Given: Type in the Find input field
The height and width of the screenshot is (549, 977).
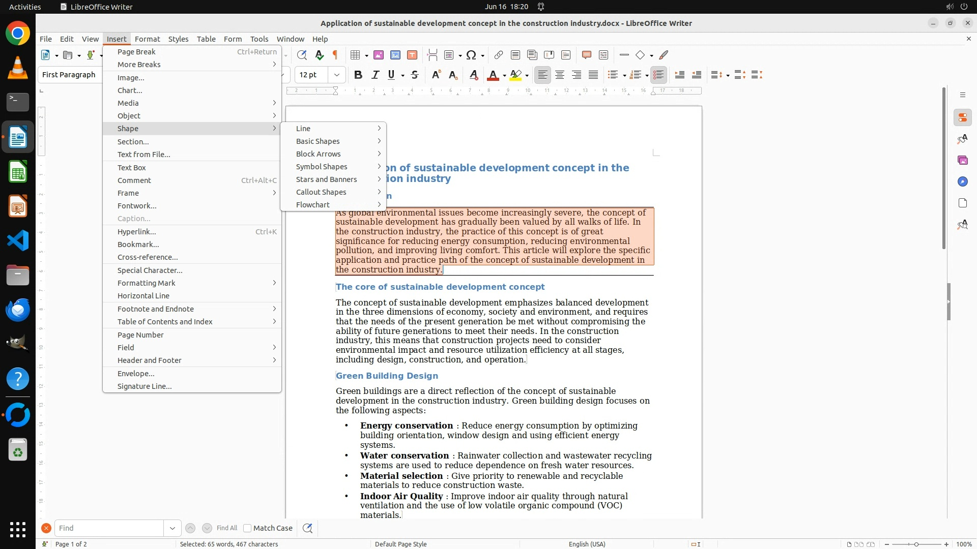Looking at the screenshot, I should (109, 528).
